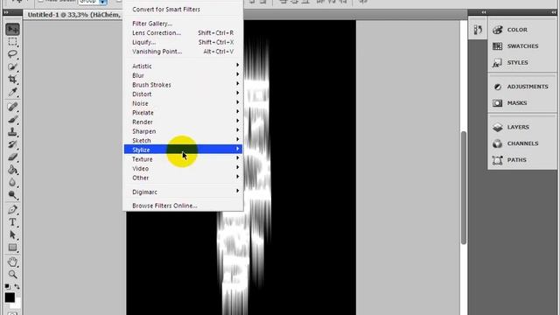The width and height of the screenshot is (560, 315).
Task: Select the Crop tool
Action: click(x=12, y=80)
